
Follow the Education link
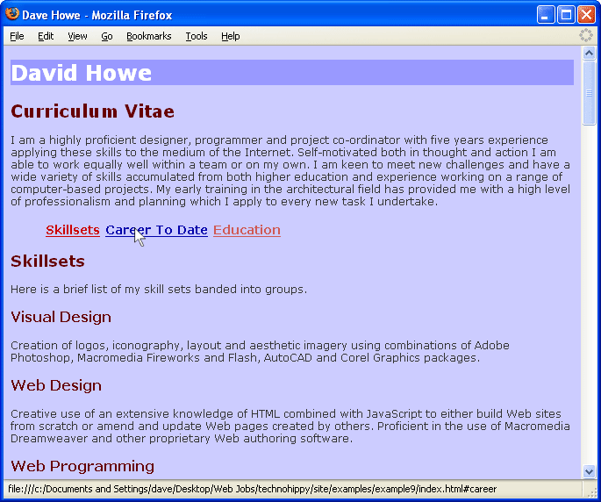[x=247, y=230]
